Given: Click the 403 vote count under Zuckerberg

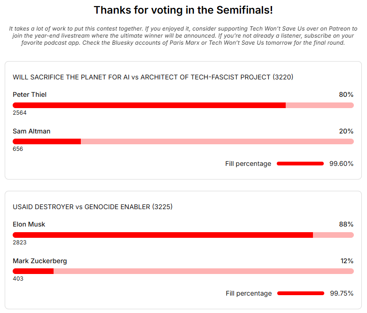Looking at the screenshot, I should 18,279.
